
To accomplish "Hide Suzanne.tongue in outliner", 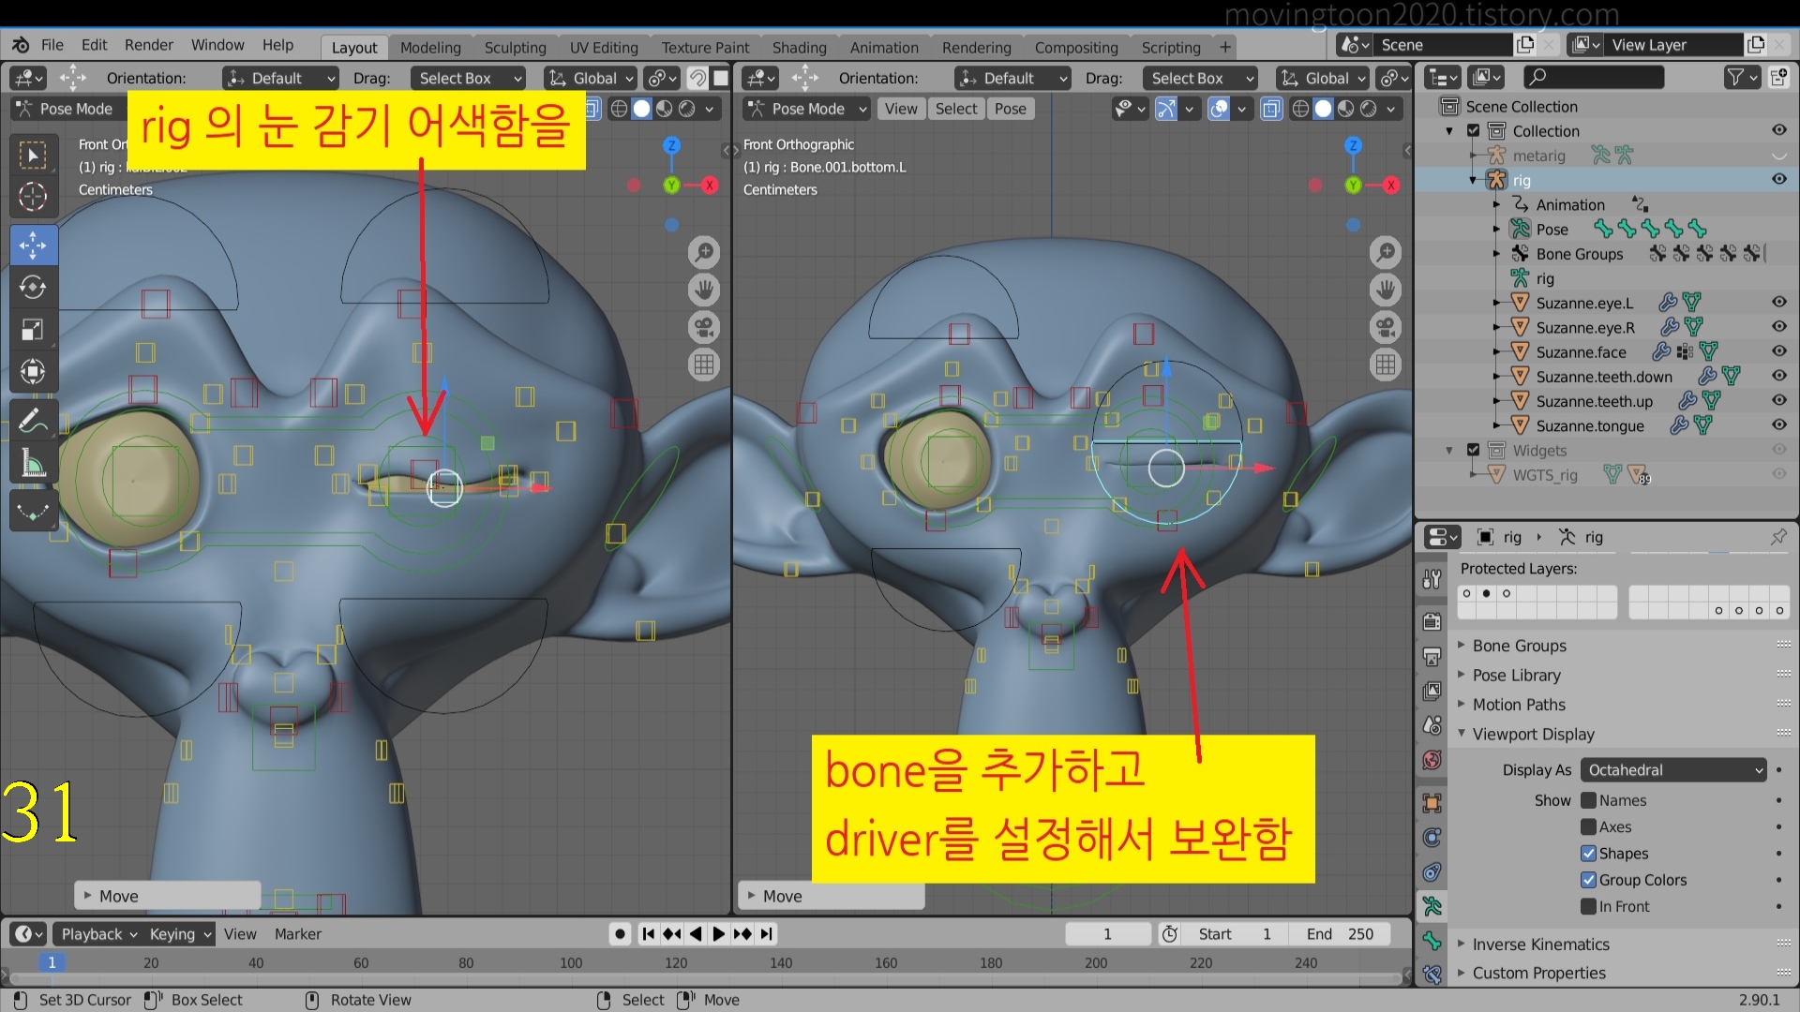I will [x=1778, y=425].
